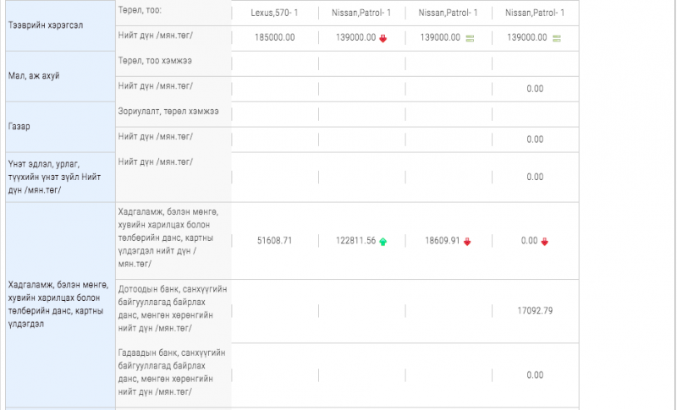
Task: Select the Гадаадын банк sub-row label
Action: 171,374
